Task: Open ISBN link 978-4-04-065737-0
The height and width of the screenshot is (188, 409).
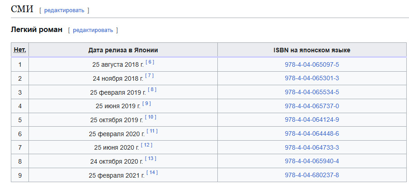Action: pos(312,106)
